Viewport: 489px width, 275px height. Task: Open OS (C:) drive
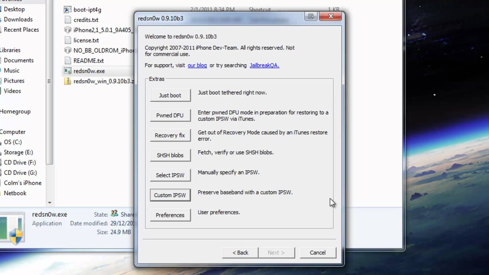13,142
